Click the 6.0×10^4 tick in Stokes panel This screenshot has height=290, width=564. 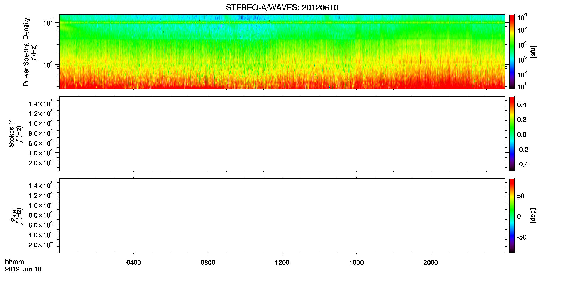point(41,143)
